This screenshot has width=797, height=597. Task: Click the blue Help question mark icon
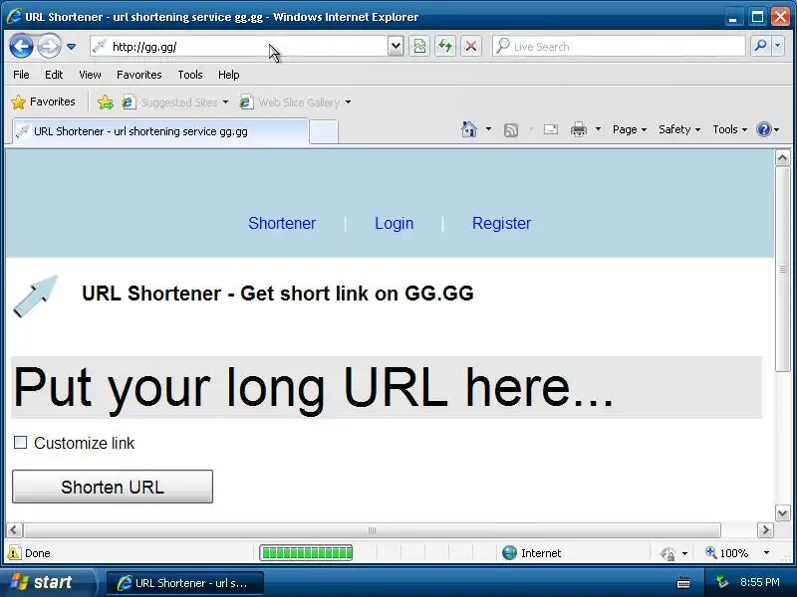pyautogui.click(x=763, y=129)
